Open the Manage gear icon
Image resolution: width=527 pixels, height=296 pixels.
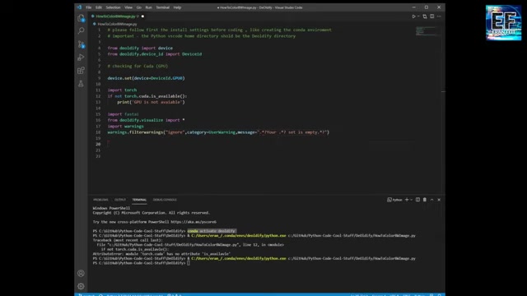point(81,286)
